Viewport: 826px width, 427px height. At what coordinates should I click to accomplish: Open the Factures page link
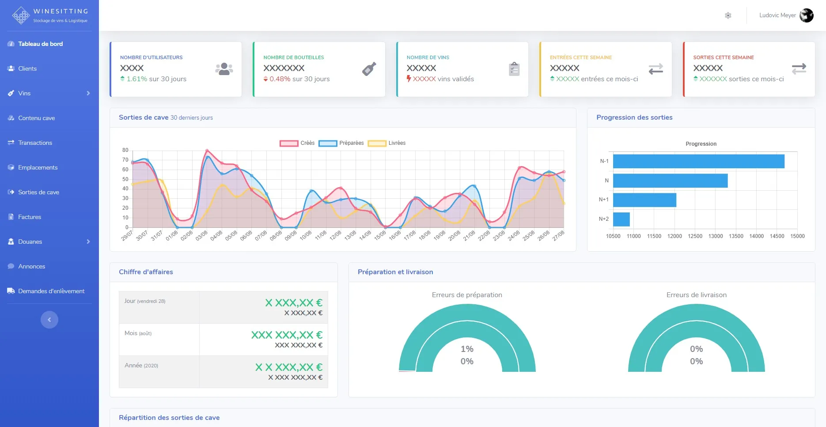[30, 217]
